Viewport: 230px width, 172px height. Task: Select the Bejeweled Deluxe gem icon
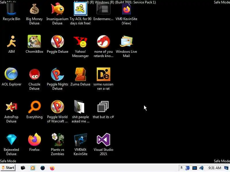point(11,139)
